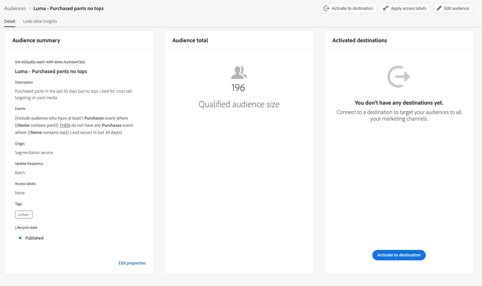Screen dimensions: 482x286
Task: Switch to the Look-alike insights tab
Action: pos(40,21)
